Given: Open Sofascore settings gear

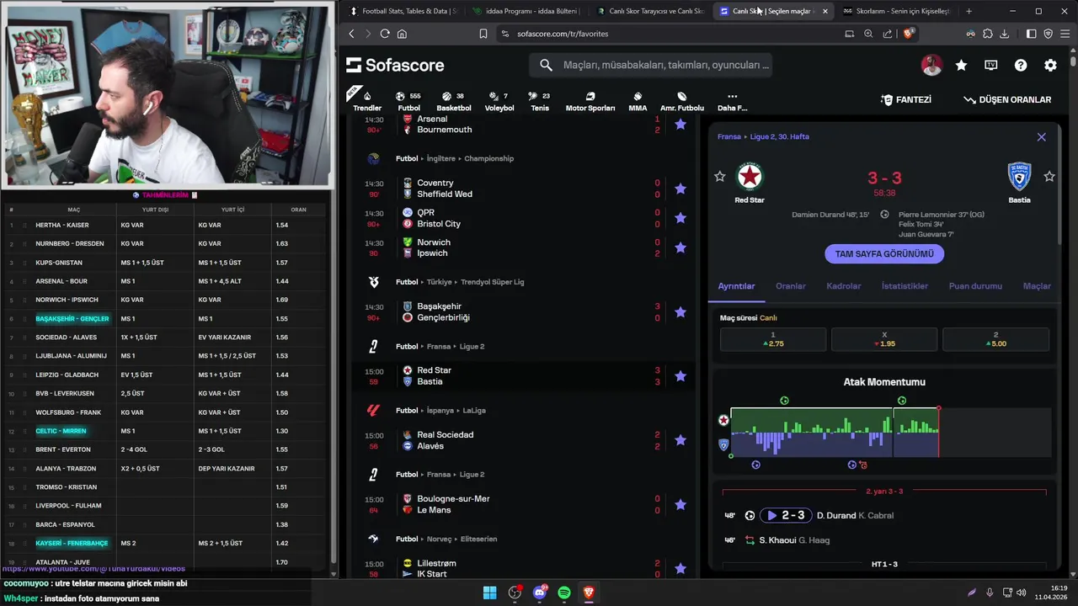Looking at the screenshot, I should tap(1050, 65).
